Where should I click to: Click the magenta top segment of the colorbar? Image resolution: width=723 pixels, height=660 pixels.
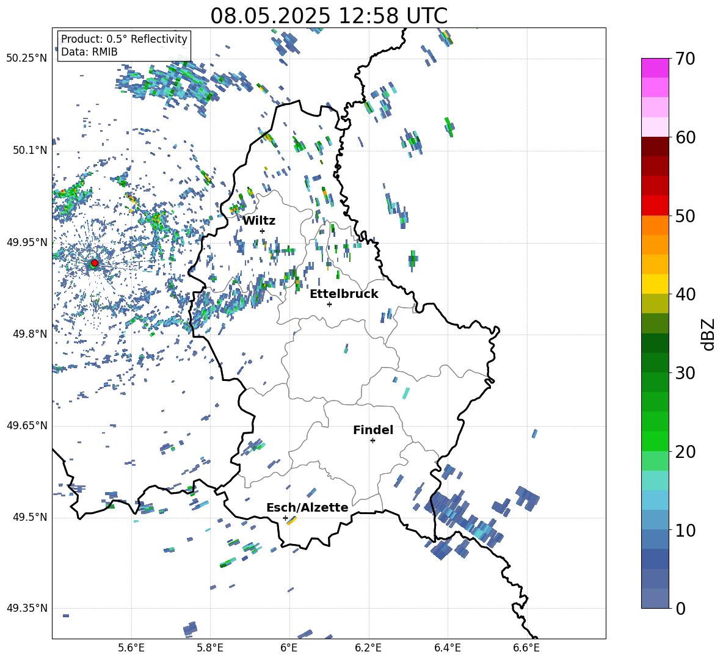pyautogui.click(x=655, y=68)
